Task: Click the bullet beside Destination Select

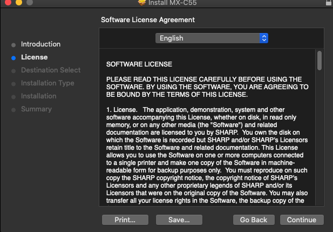Action: [x=13, y=70]
